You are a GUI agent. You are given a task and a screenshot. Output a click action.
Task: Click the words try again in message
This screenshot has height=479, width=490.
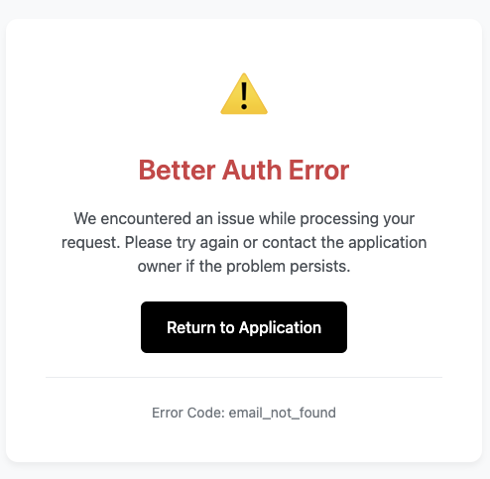(207, 243)
